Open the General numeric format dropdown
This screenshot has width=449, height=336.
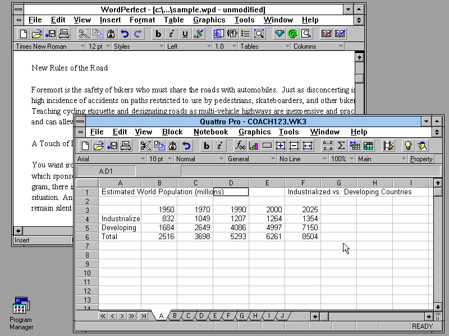tap(251, 159)
